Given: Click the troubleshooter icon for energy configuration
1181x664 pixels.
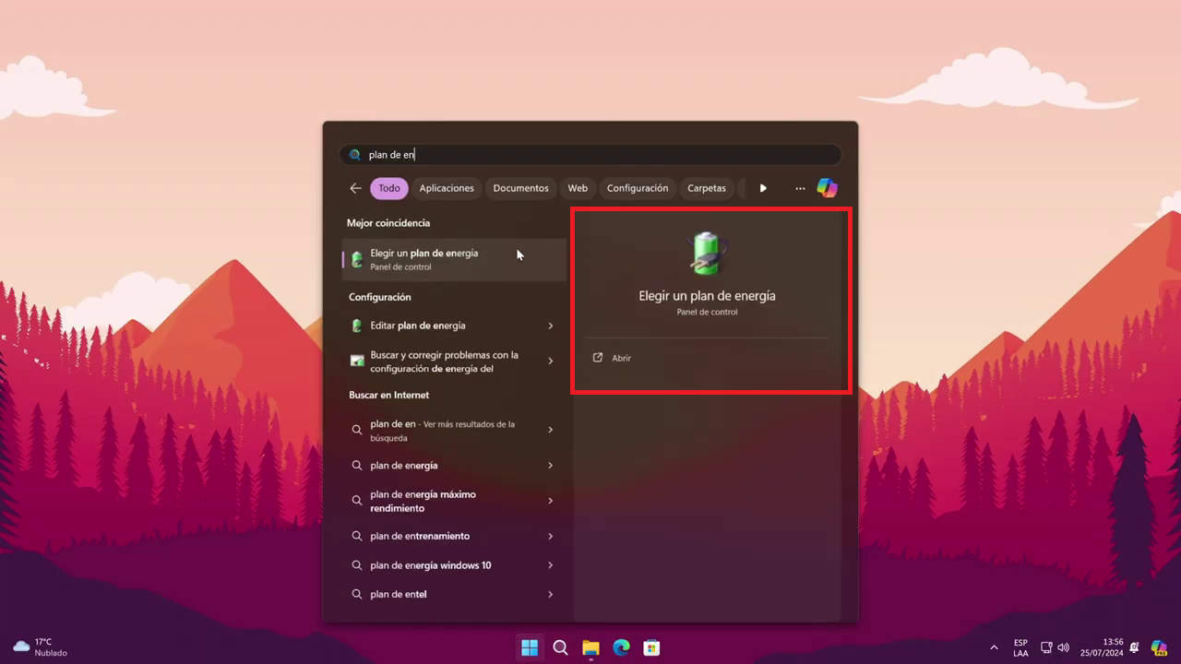Looking at the screenshot, I should click(357, 361).
